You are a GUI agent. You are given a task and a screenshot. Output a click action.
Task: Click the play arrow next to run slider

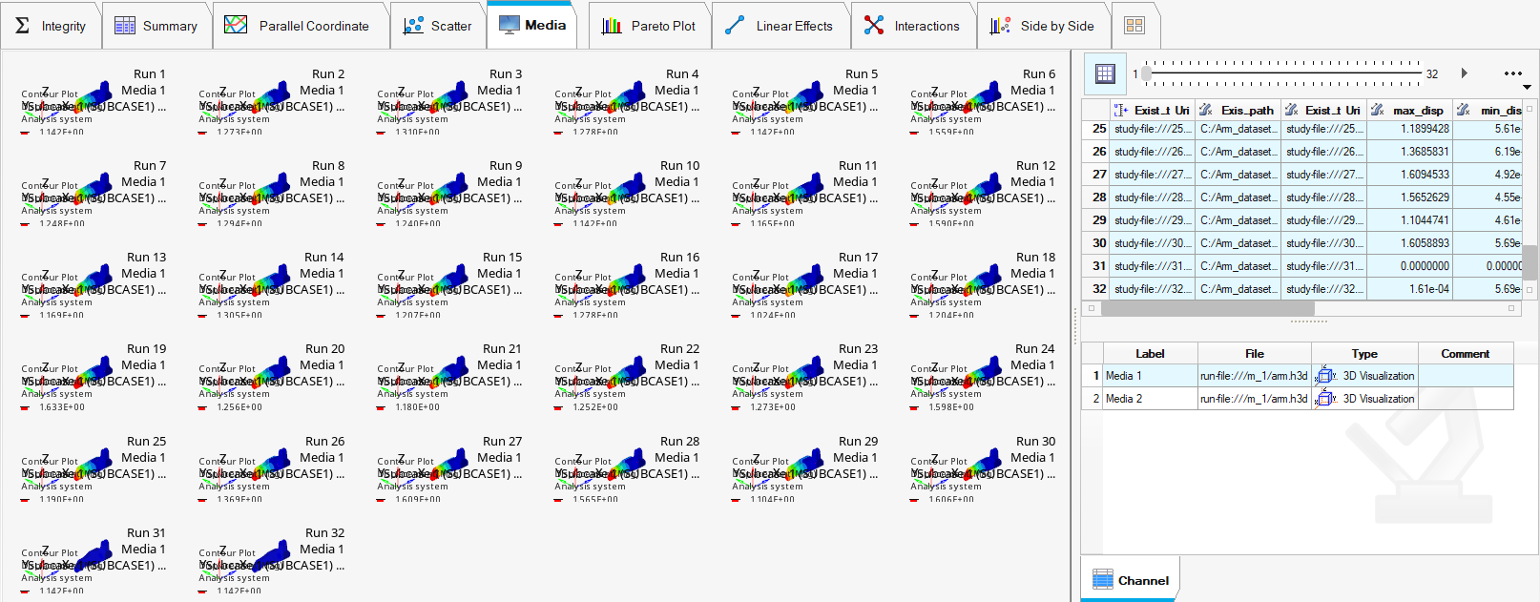point(1465,73)
